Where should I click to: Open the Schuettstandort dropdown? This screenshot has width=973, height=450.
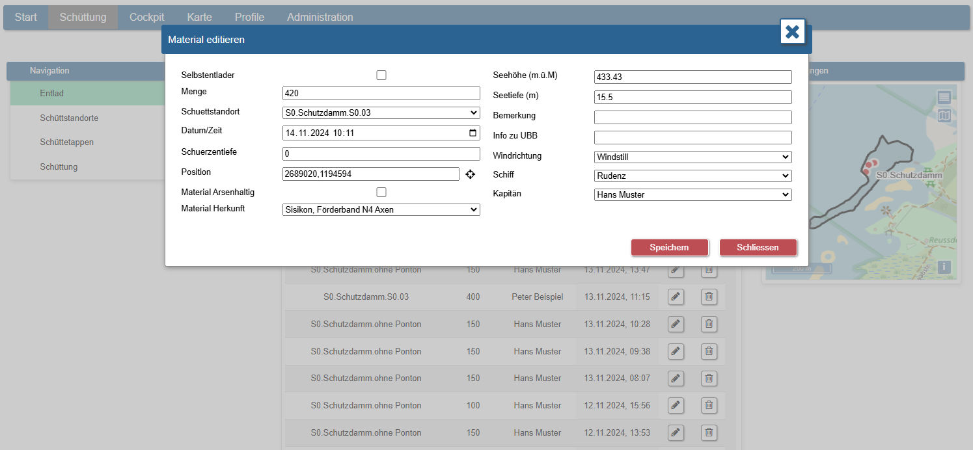381,112
